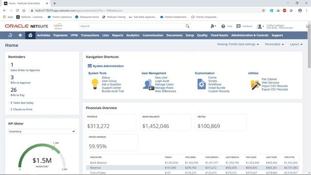Open the Apps bookmarks shortcut

coord(8,17)
